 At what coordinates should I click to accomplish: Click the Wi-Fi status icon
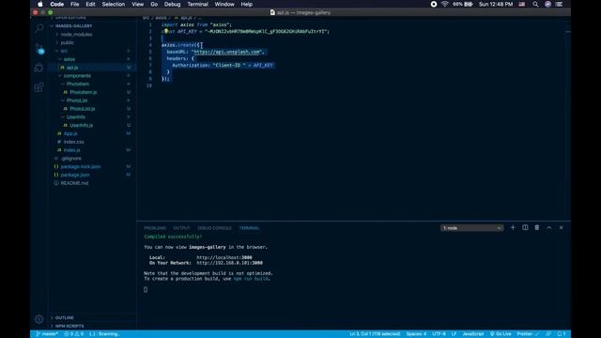(444, 4)
